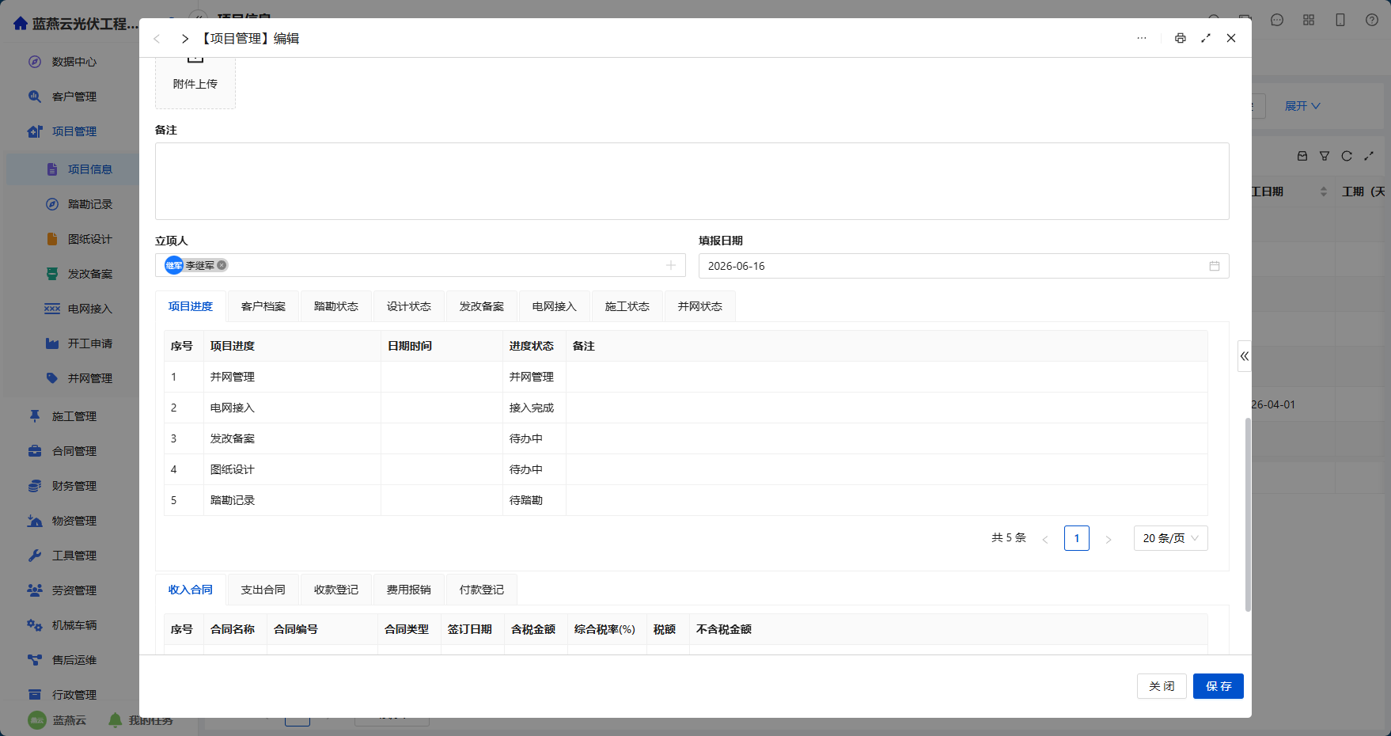Go to previous page of progress table
Screen dimensions: 1391x736
[1045, 539]
